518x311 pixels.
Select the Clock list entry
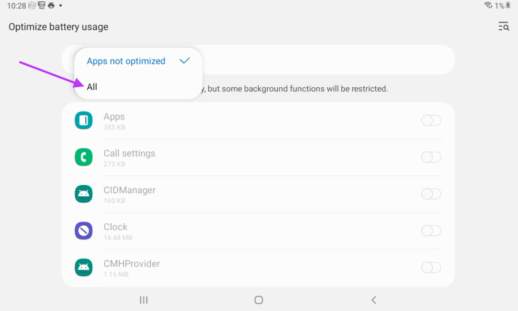(x=116, y=231)
